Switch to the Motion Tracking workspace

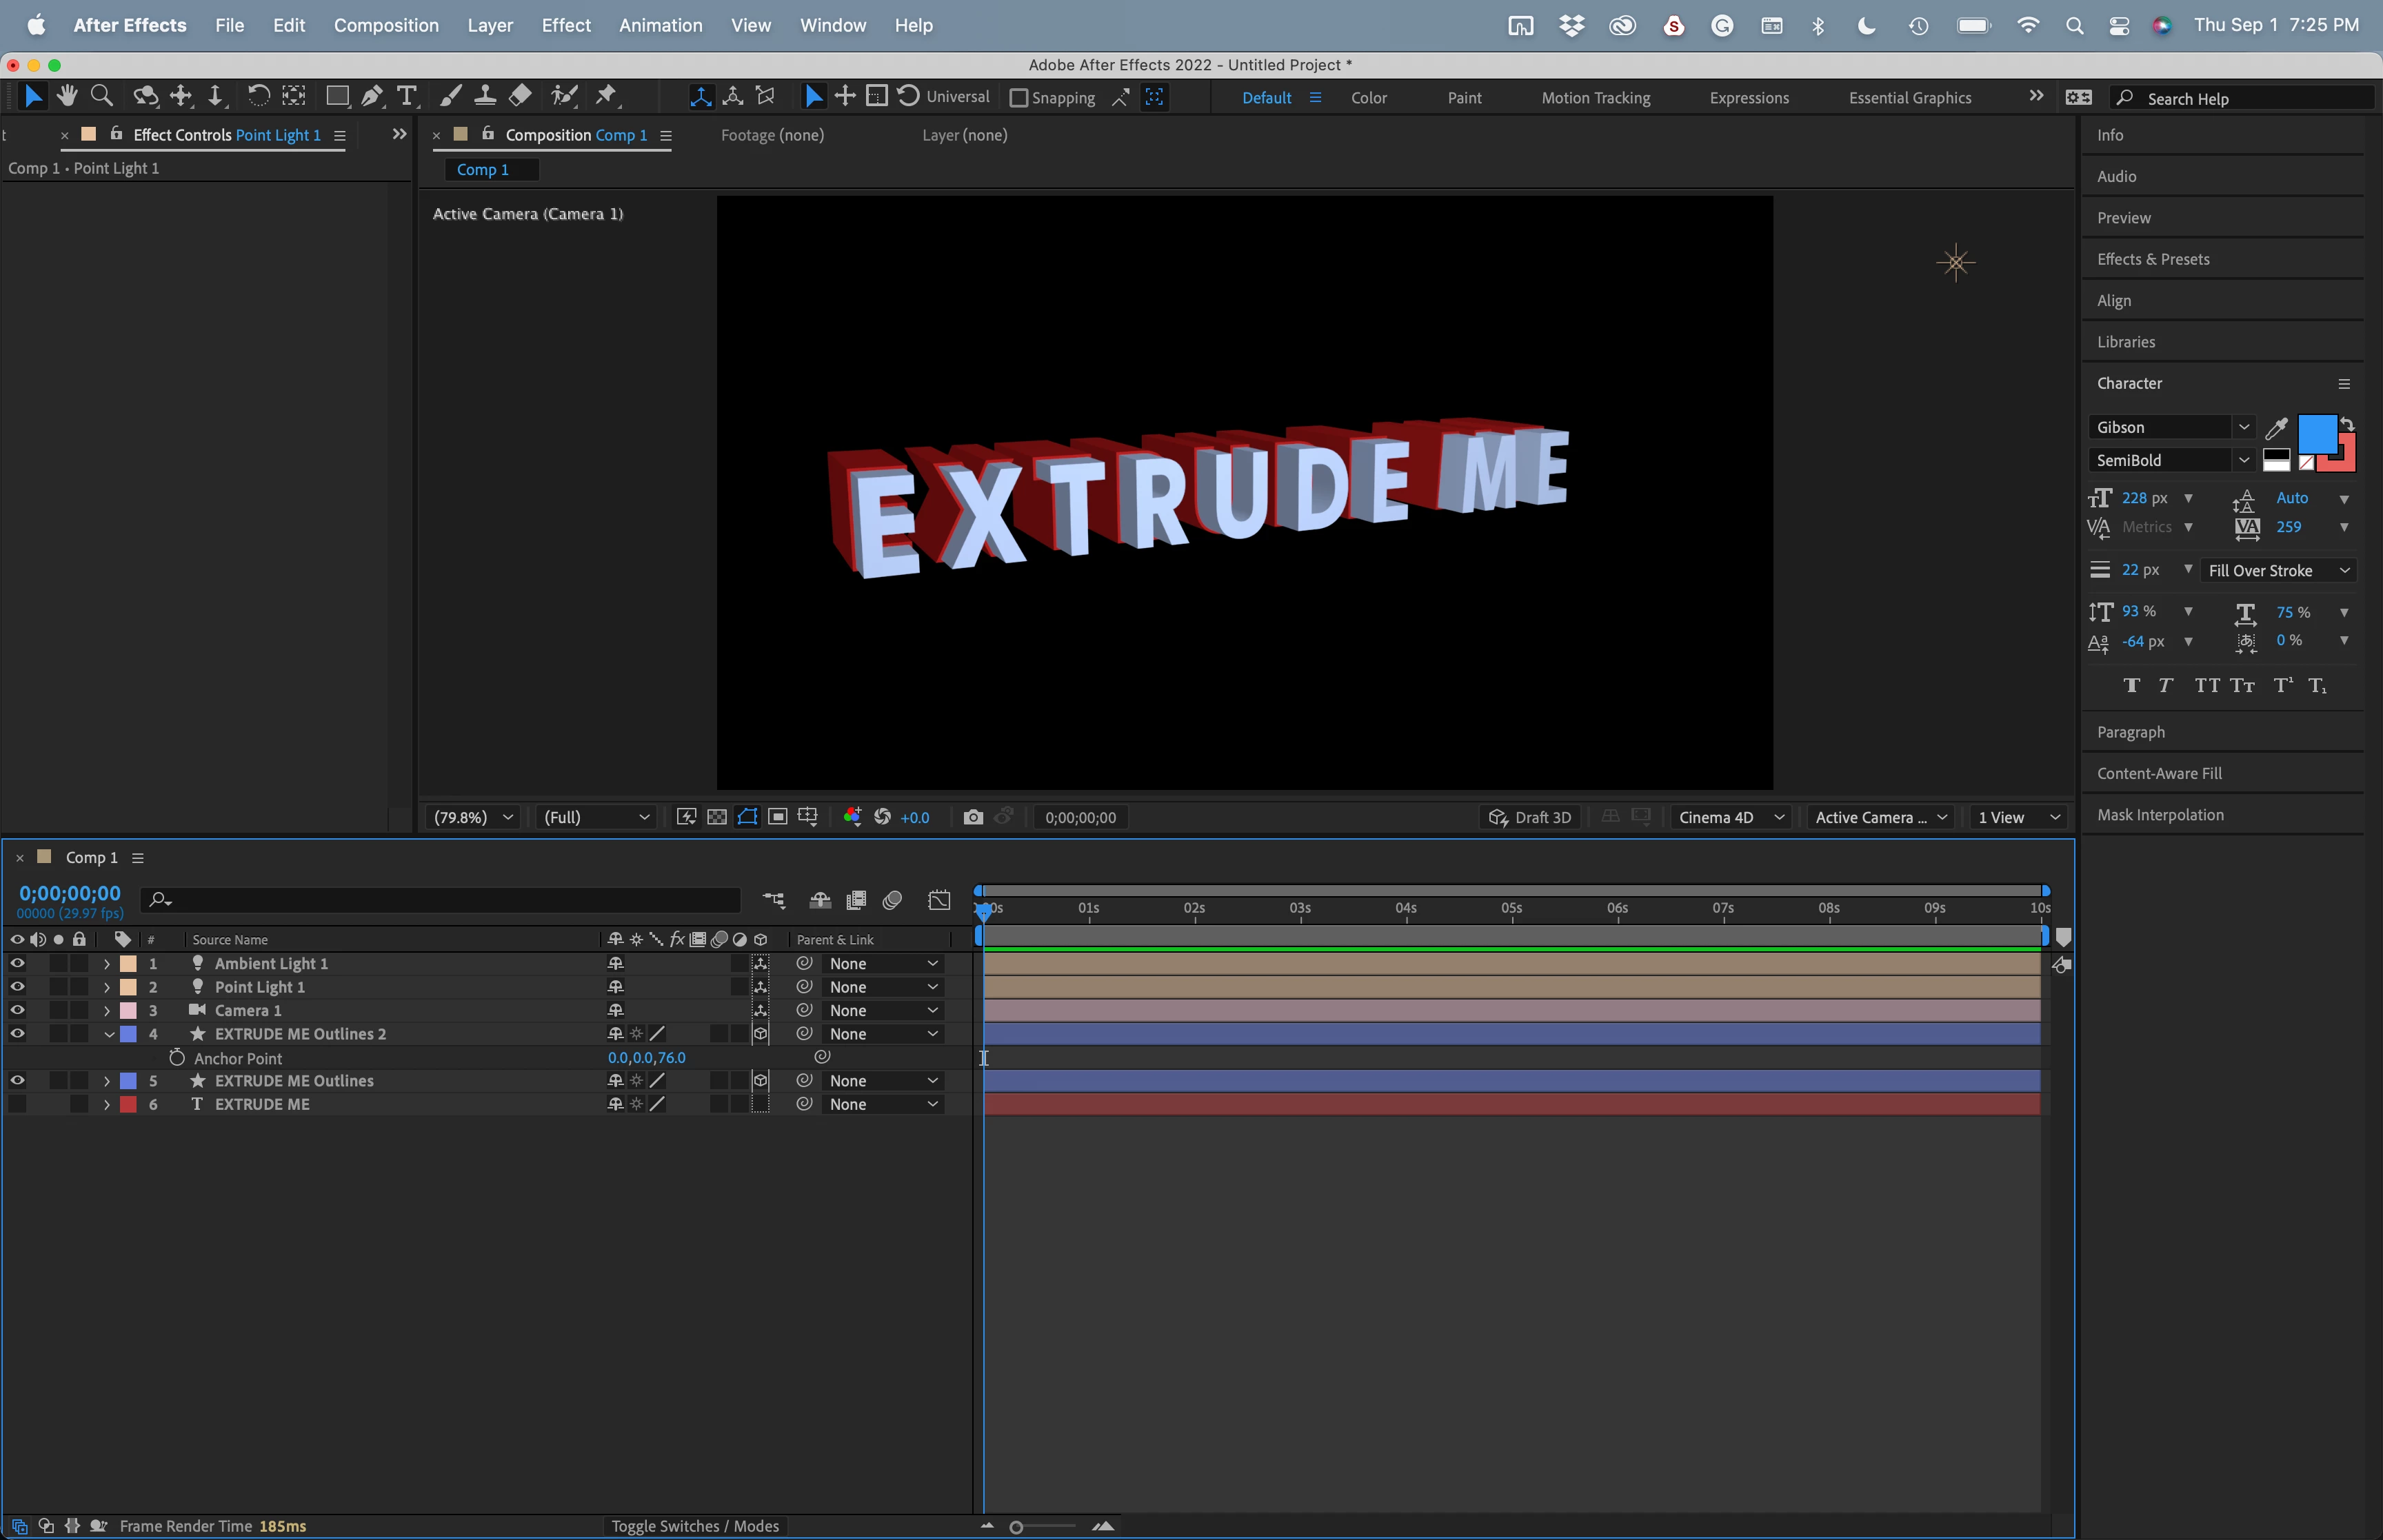1595,98
